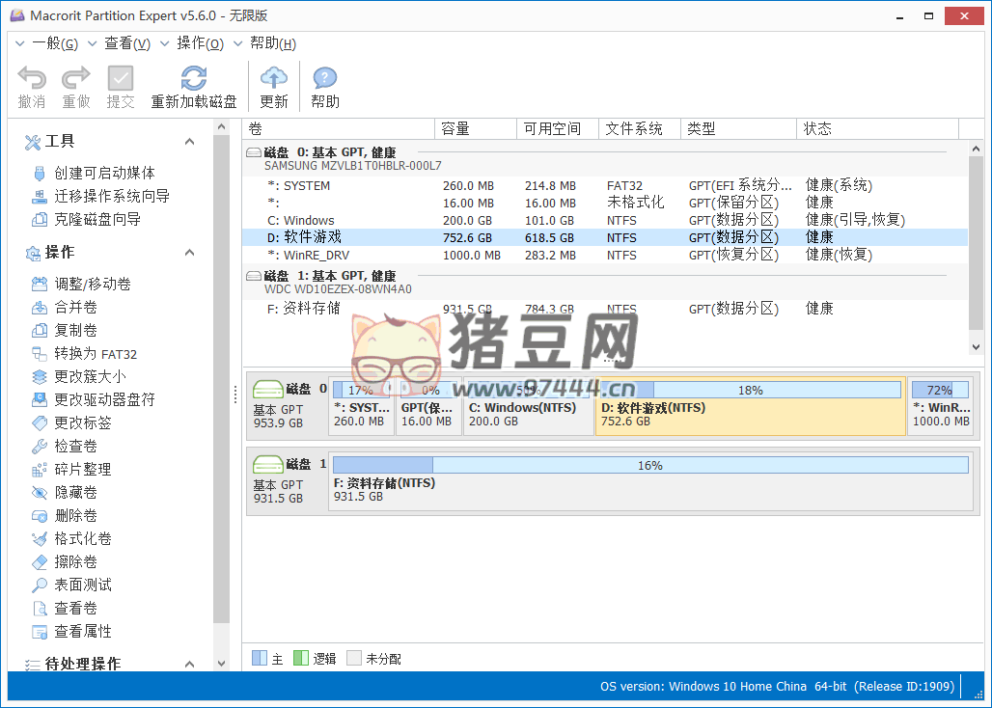Collapse the Operations (操作) sidebar section
The image size is (992, 708).
coord(189,253)
